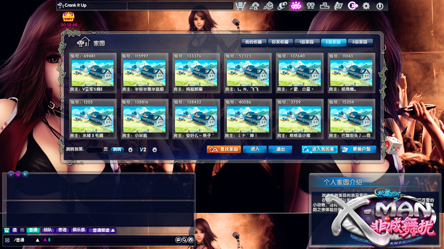Screen dimensions: 444x249
Task: Select home thumbnail number 15204
Action: pos(351,119)
